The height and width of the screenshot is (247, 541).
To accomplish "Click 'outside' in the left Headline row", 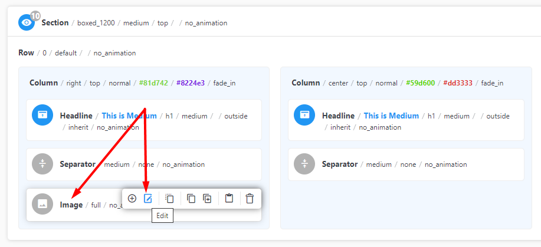I will tap(236, 116).
